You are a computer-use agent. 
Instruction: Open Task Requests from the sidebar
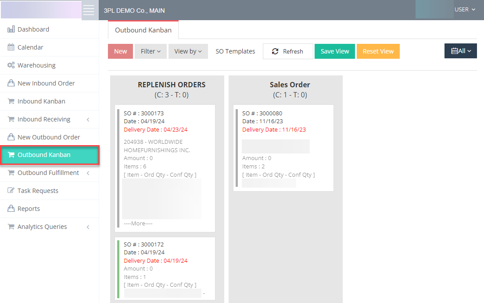38,191
